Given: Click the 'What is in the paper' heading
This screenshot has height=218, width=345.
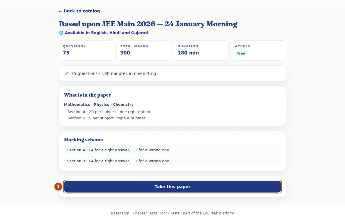Looking at the screenshot, I should point(87,95).
